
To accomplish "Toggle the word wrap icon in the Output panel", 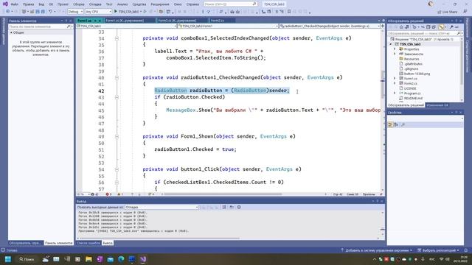I will pos(232,207).
